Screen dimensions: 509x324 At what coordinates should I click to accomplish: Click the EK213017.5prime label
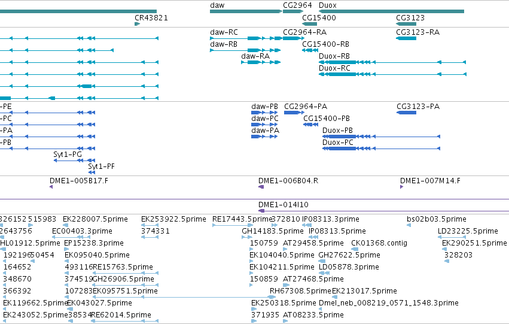click(x=364, y=291)
